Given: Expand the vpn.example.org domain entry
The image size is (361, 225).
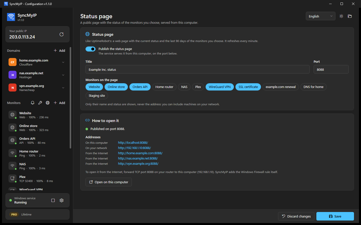Looking at the screenshot, I should point(63,88).
